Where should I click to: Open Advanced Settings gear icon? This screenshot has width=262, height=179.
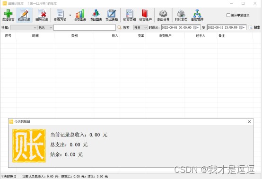point(163,15)
